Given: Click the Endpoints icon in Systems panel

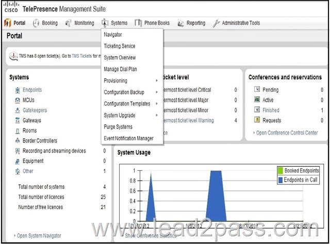Looking at the screenshot, I should tap(18, 90).
